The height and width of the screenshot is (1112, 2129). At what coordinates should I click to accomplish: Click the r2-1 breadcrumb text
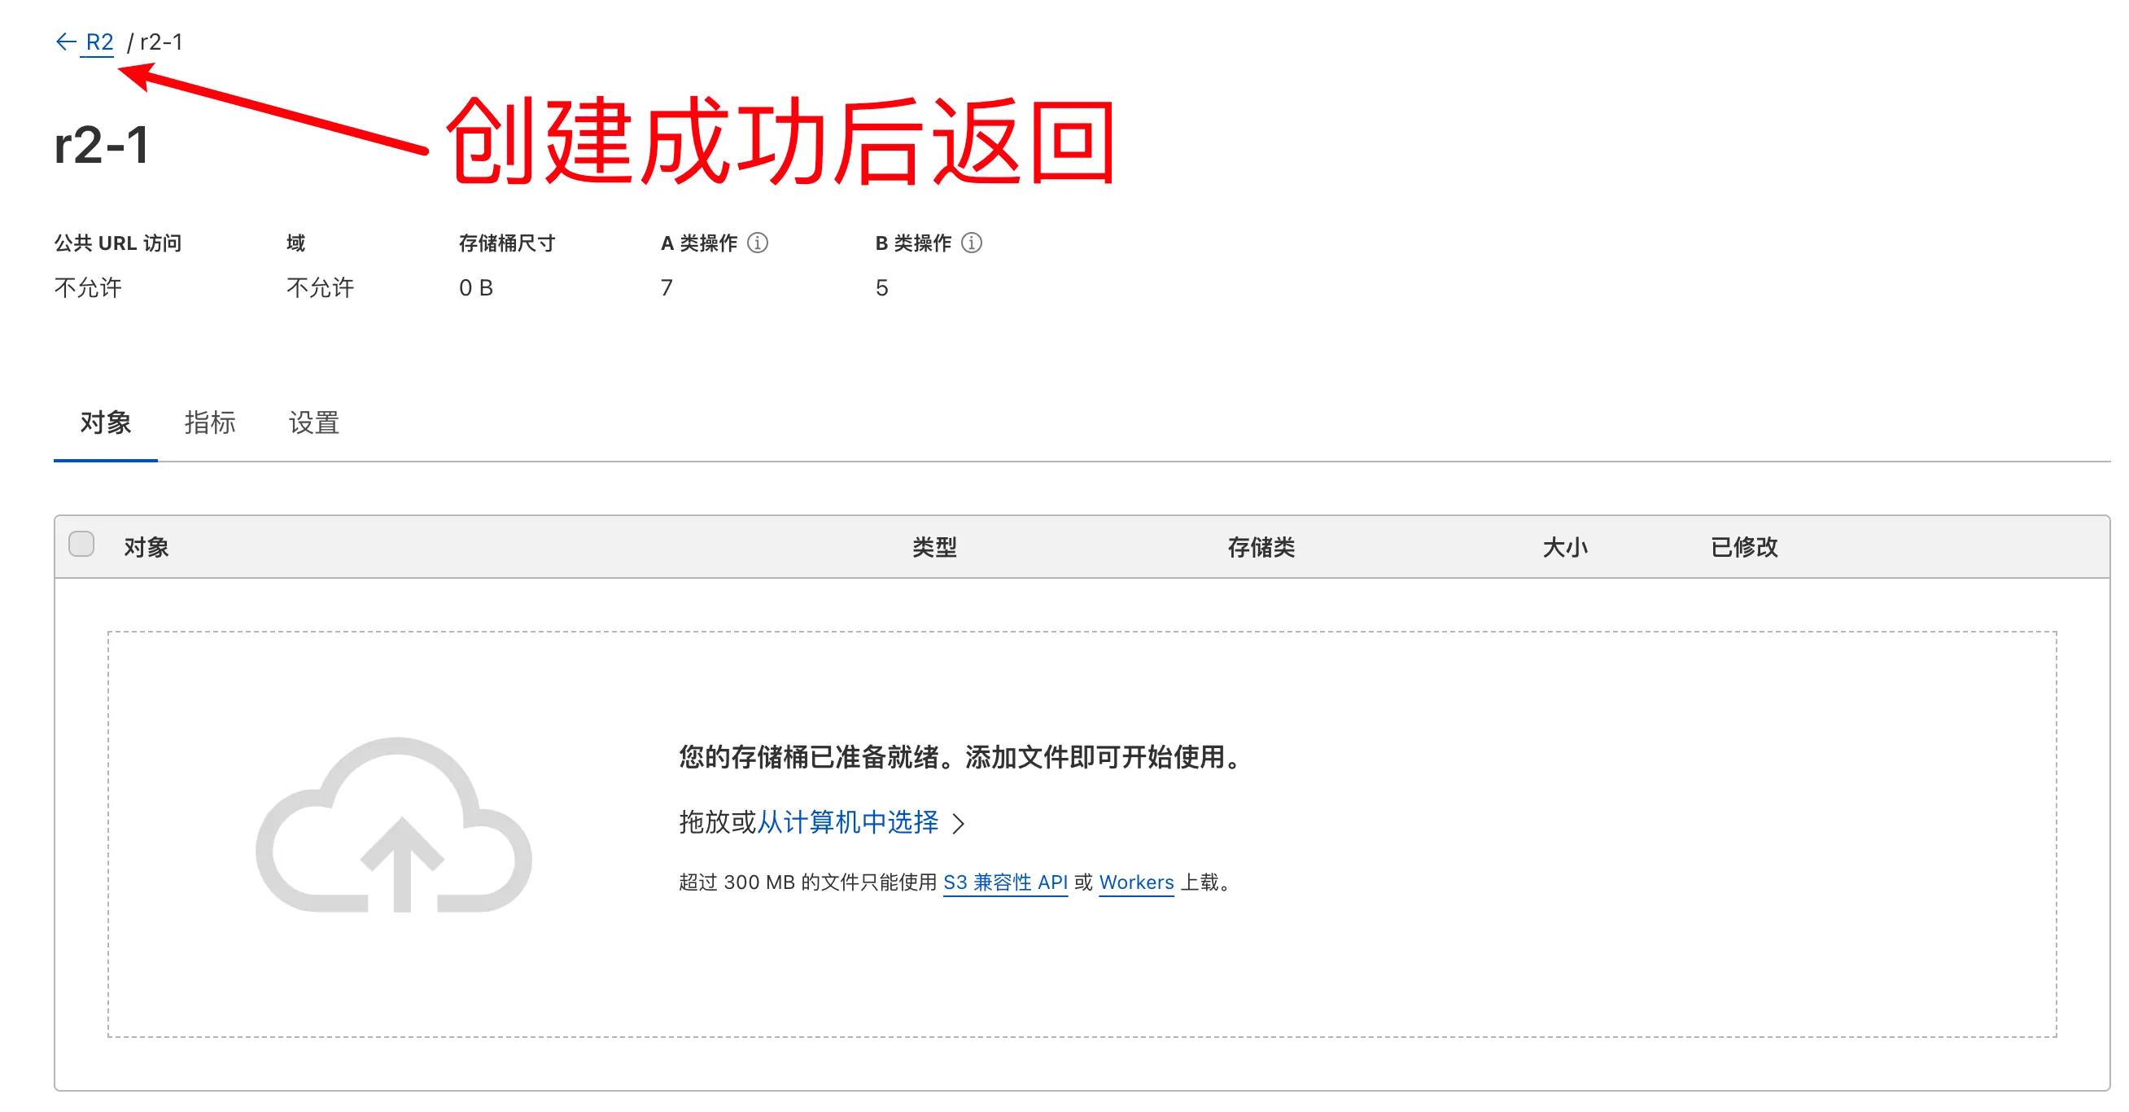pyautogui.click(x=161, y=42)
